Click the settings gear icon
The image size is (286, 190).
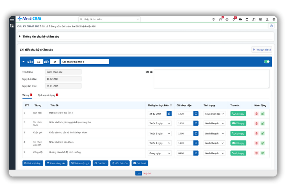point(274,19)
